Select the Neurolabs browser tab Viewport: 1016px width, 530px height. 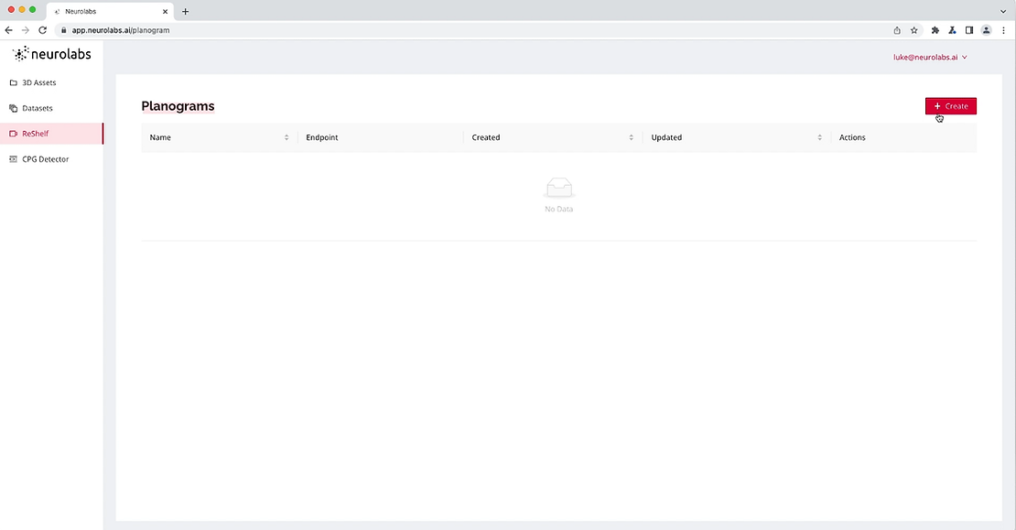point(110,12)
